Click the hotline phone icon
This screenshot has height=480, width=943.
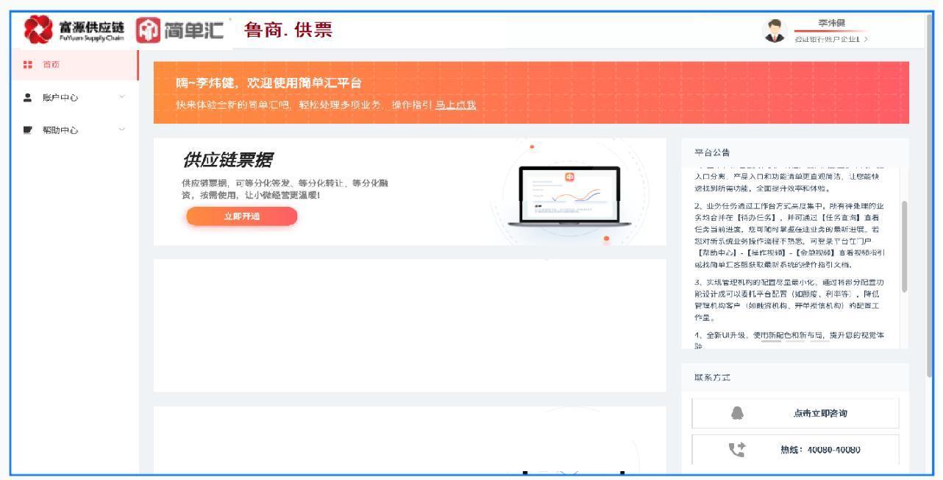tap(736, 448)
